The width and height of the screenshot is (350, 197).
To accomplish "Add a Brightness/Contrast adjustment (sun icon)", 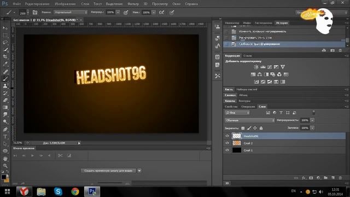I will coord(256,67).
